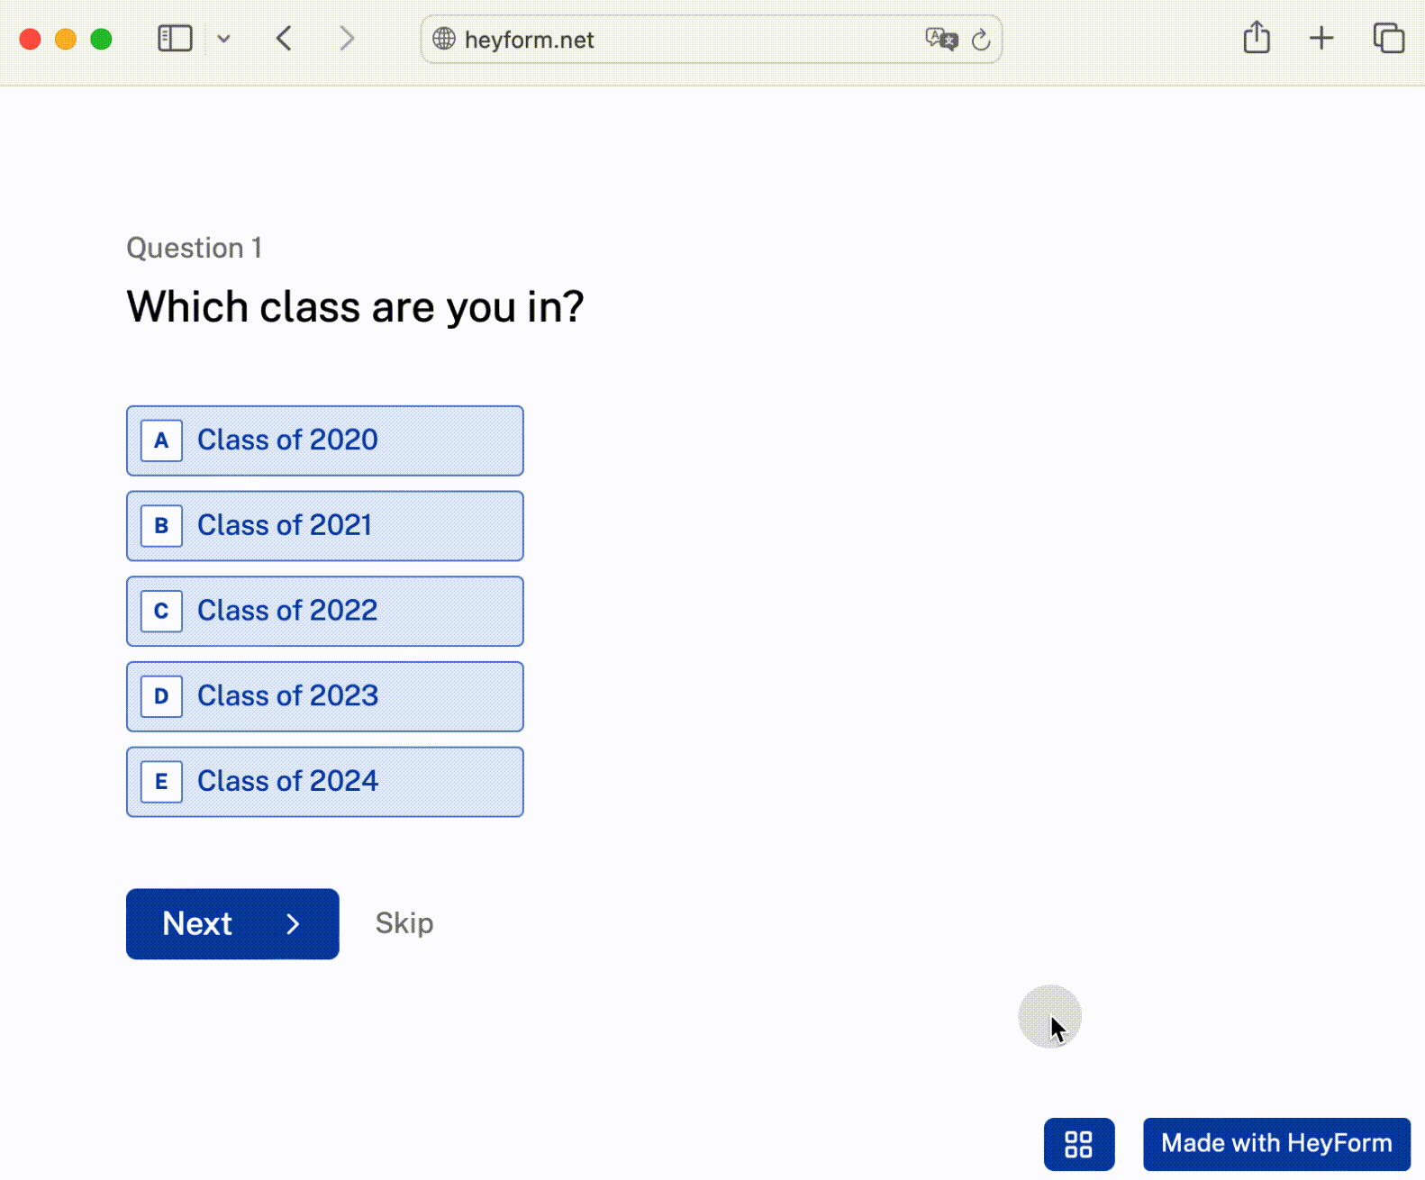
Task: Navigate back using the back arrow
Action: click(x=284, y=38)
